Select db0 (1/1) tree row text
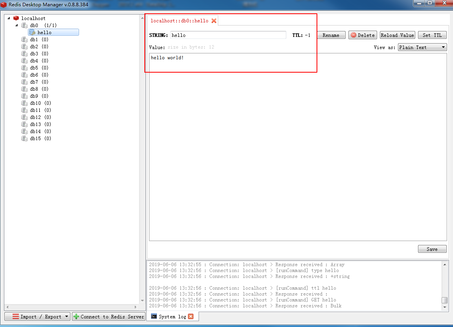Image resolution: width=453 pixels, height=327 pixels. point(43,26)
